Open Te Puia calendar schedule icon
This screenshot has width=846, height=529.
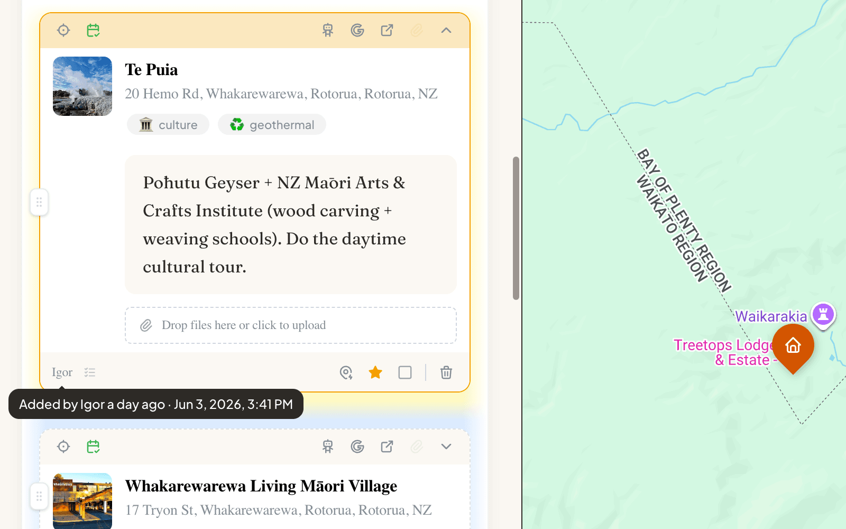tap(93, 31)
